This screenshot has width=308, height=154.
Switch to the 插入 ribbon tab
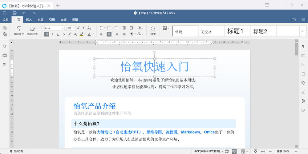click(29, 20)
